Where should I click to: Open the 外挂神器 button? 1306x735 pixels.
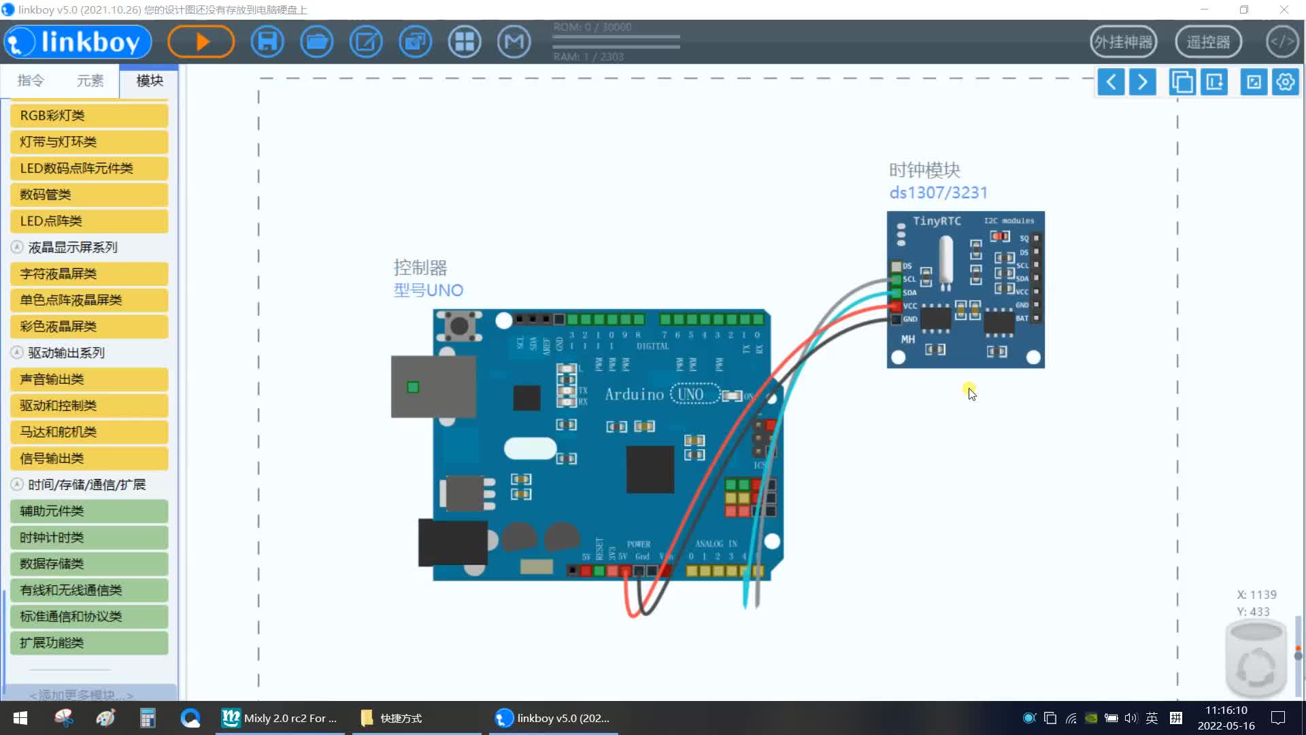pos(1123,42)
